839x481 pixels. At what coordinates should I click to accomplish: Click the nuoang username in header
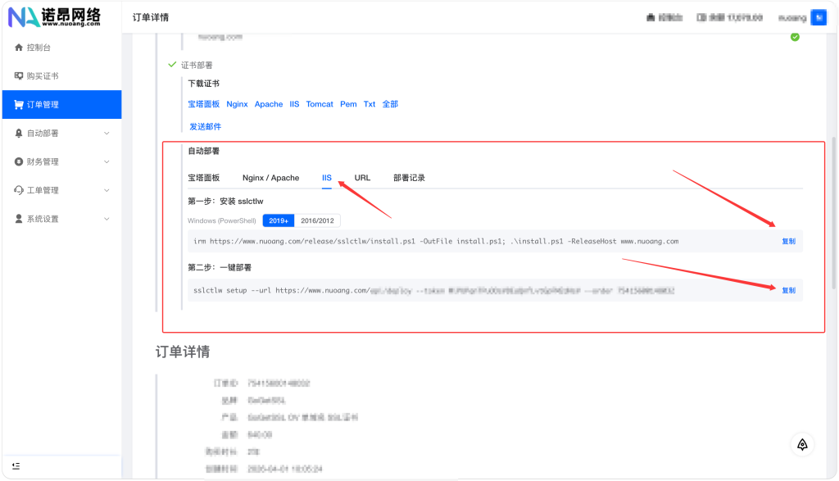click(792, 18)
